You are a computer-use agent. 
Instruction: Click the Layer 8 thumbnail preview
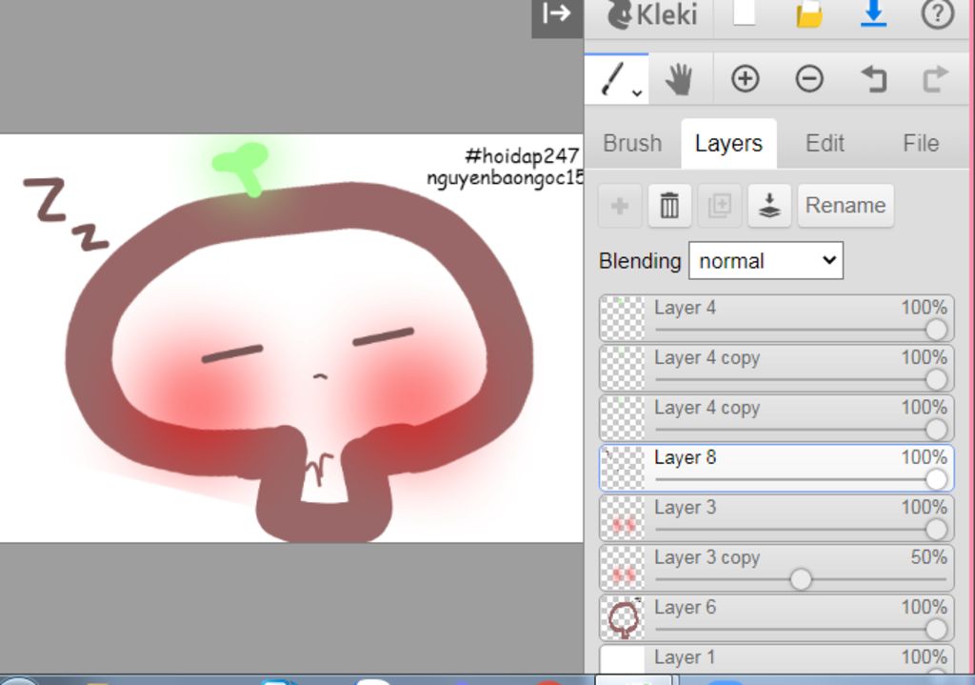point(623,468)
